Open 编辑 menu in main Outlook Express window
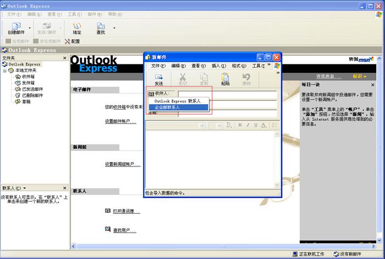This screenshot has width=385, height=259. [x=34, y=14]
